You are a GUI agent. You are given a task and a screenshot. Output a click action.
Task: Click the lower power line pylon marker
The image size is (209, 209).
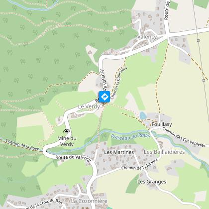pyautogui.click(x=204, y=80)
